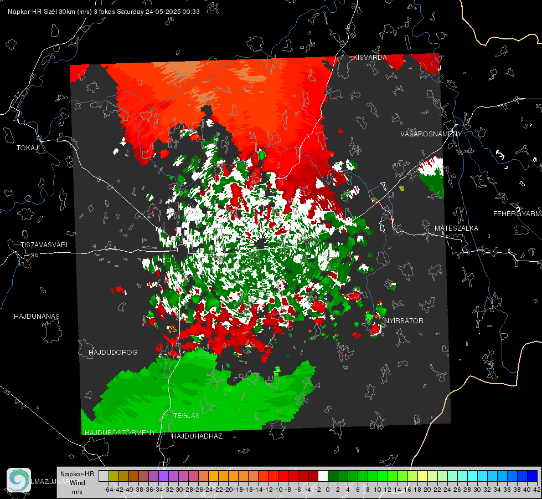Click the small yellow radar pixel near Mátészalka
The width and height of the screenshot is (542, 499).
[401, 189]
